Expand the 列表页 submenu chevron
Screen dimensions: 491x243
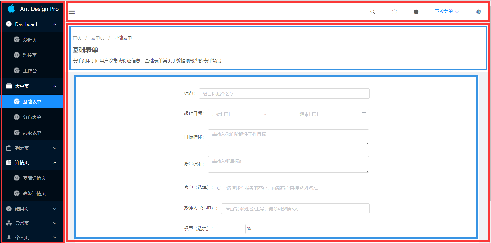click(x=55, y=148)
